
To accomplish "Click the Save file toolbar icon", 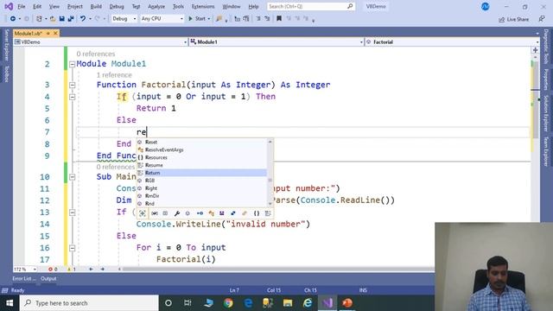I will click(61, 19).
